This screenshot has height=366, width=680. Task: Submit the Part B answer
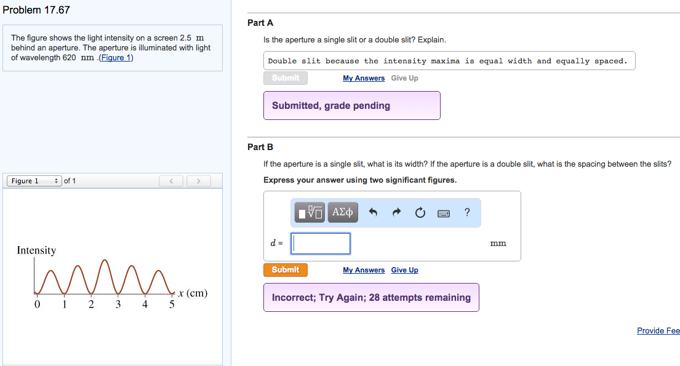point(285,269)
